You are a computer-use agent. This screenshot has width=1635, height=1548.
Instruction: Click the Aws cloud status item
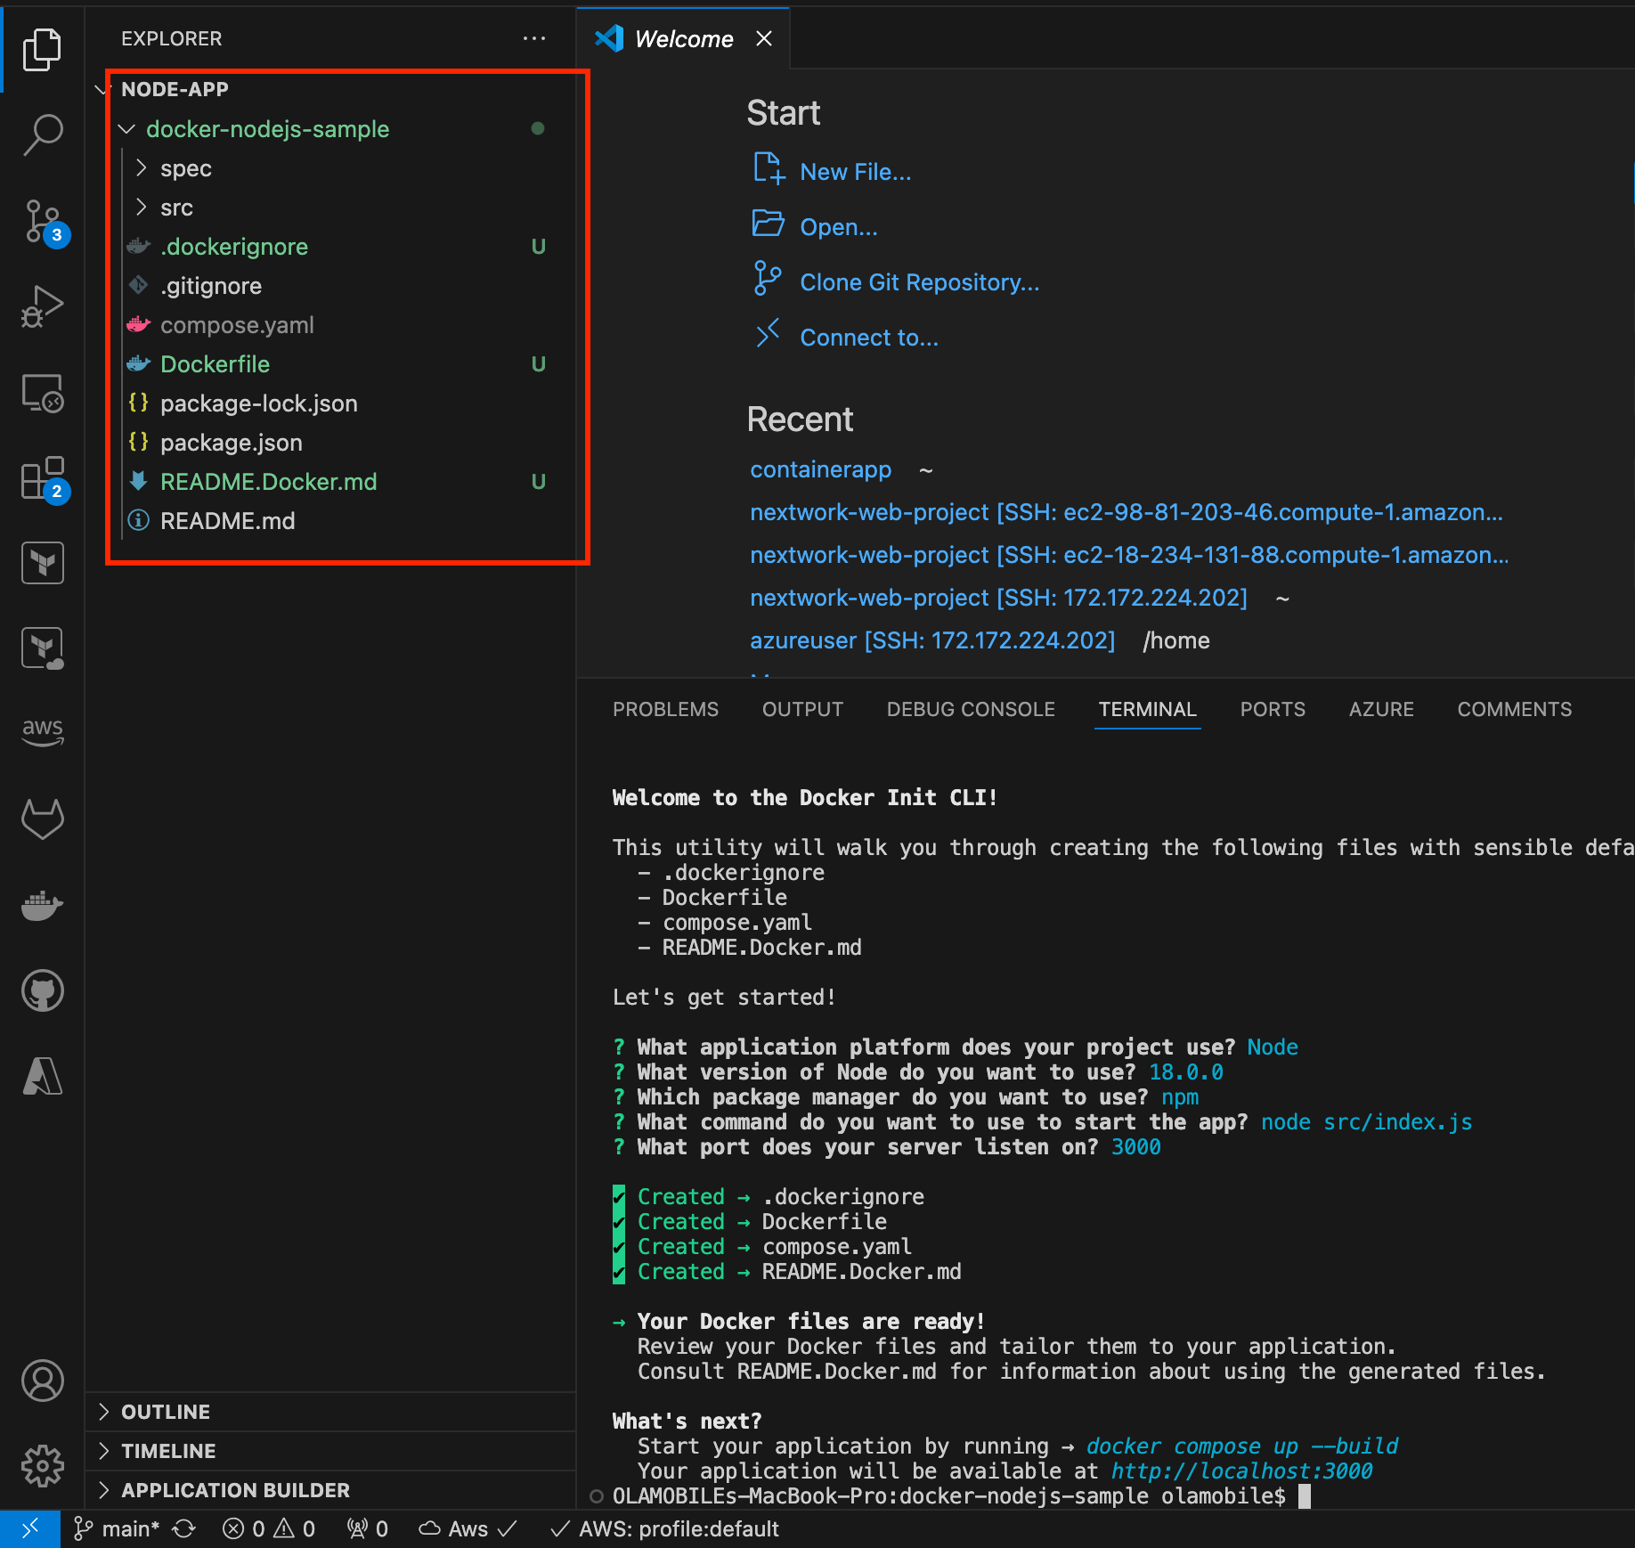(x=468, y=1528)
